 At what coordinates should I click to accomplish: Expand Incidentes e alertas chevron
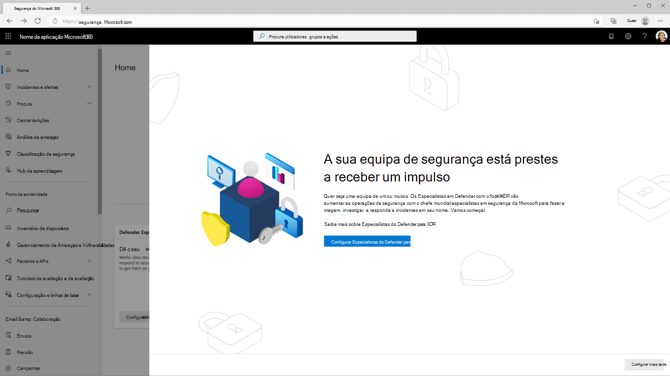[89, 87]
